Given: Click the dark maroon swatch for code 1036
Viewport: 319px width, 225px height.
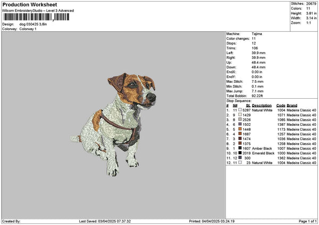Looking at the screenshot, I should click(x=240, y=139).
